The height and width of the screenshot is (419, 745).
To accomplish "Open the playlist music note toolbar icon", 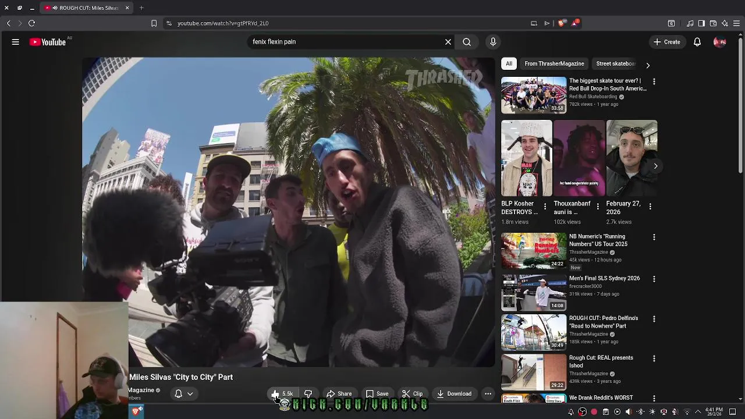I will click(x=690, y=23).
